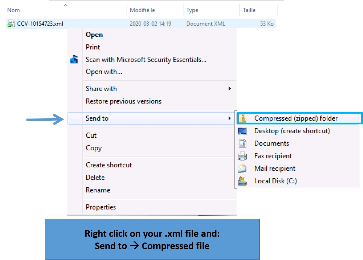
Task: Click the zipped folder icon
Action: (242, 118)
